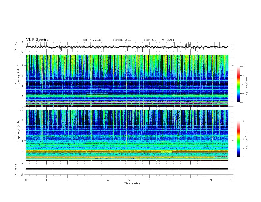Click the "-6" tick on the ch.2 colorbar

tap(243, 148)
